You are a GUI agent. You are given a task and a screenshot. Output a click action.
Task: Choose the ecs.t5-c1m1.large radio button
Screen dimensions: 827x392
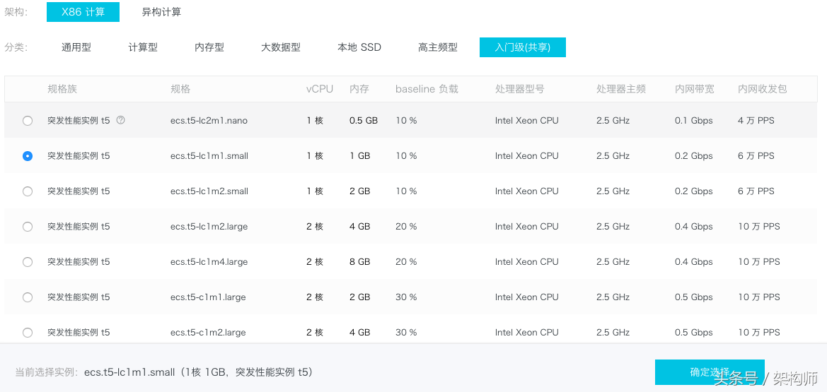[x=28, y=297]
